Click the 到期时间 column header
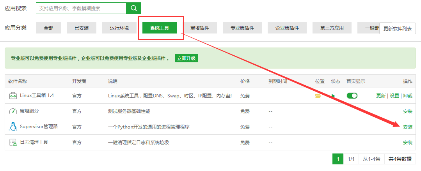Screen dimensions: 421x171 (x=278, y=81)
